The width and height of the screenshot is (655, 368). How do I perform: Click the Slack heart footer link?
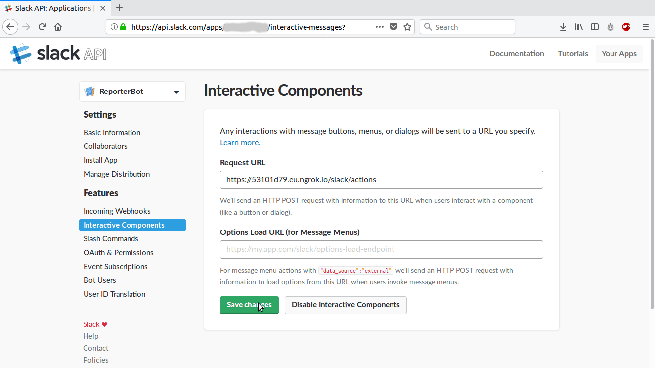tap(95, 324)
